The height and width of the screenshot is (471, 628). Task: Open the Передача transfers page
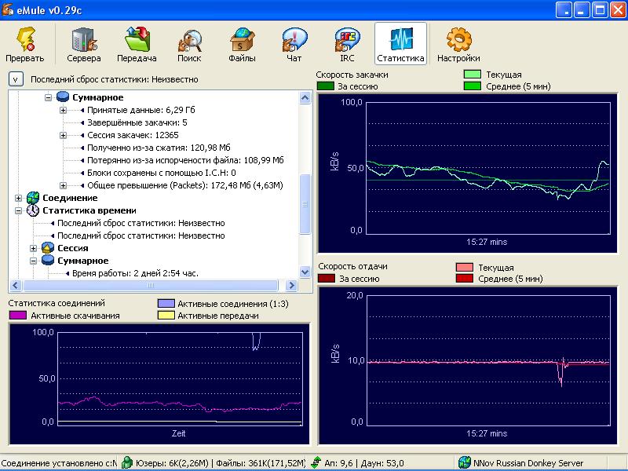click(137, 44)
